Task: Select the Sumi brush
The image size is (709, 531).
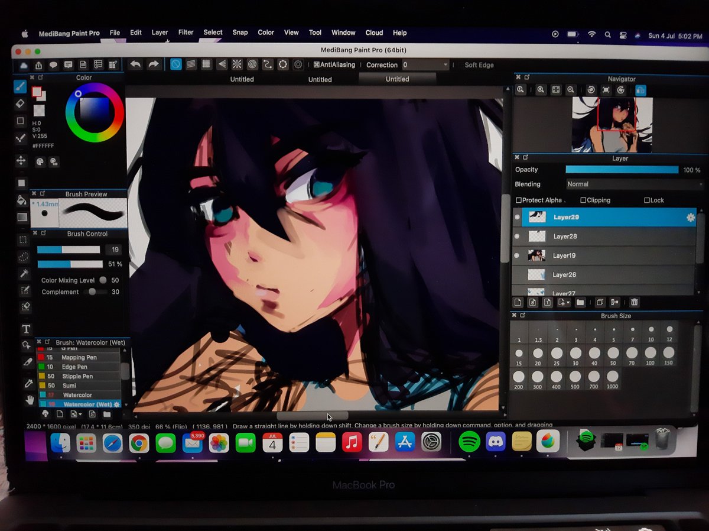Action: coord(79,386)
